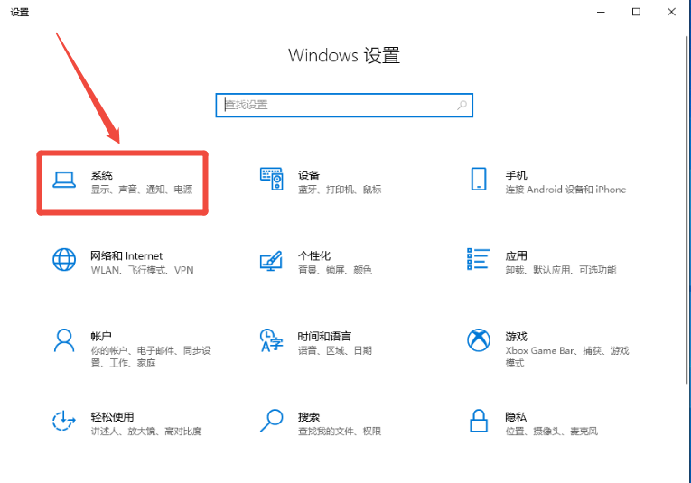Viewport: 691px width, 483px height.
Task: Click the text Xbox Game Bar、捕获、游戏模式
Action: 567,357
